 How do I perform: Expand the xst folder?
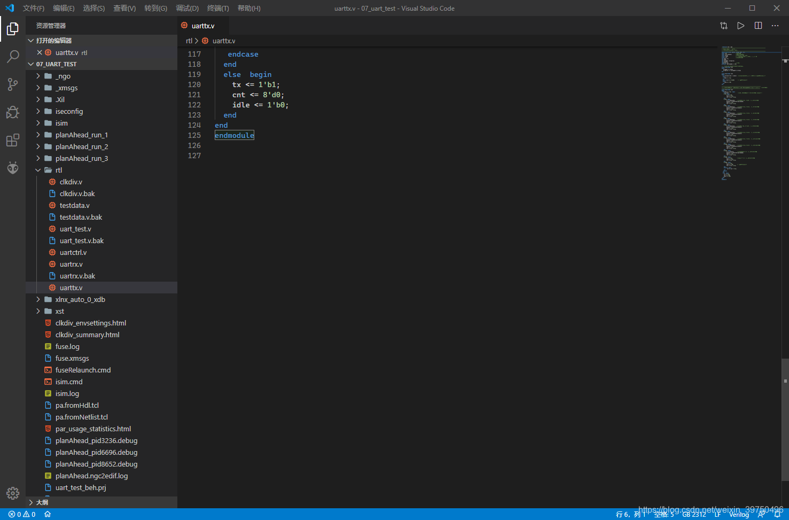tap(101, 311)
